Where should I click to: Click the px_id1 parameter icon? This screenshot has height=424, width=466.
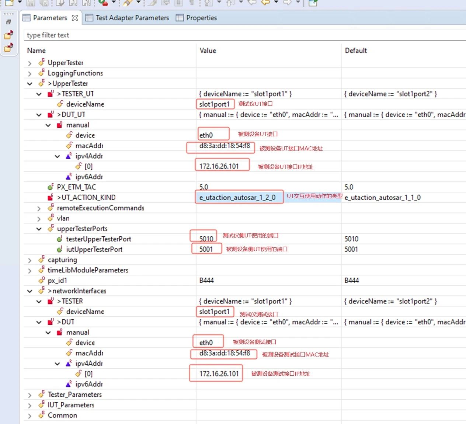[x=41, y=280]
